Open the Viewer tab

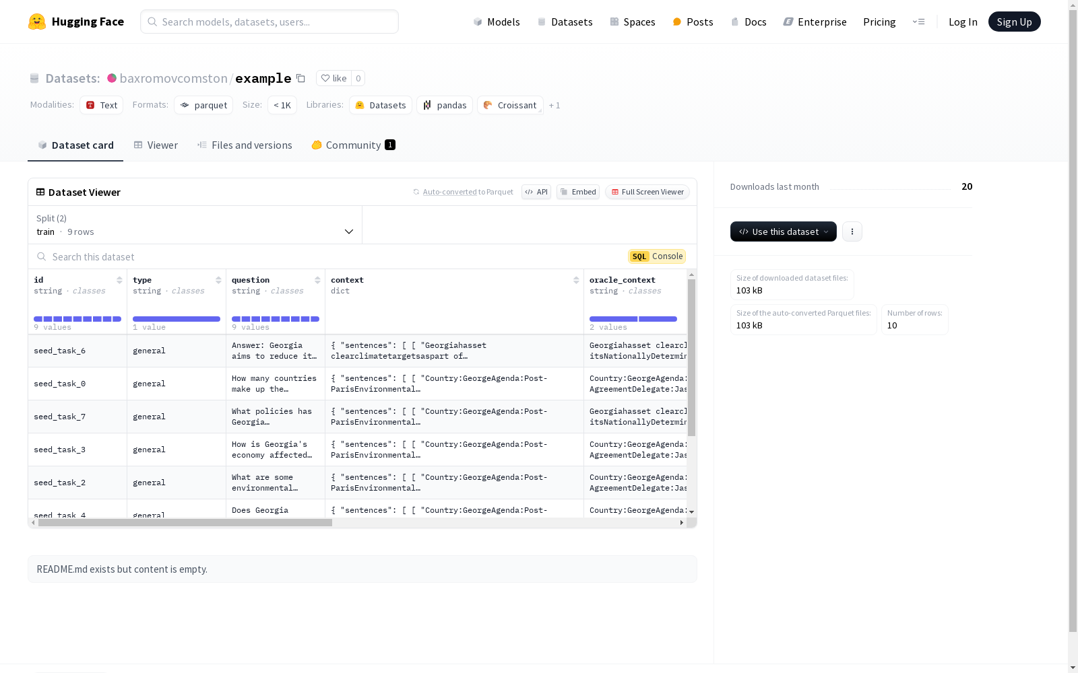click(x=156, y=145)
